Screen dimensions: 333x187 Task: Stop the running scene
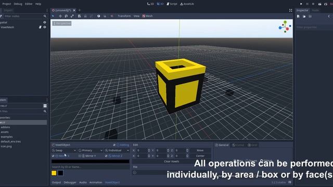click(313, 4)
